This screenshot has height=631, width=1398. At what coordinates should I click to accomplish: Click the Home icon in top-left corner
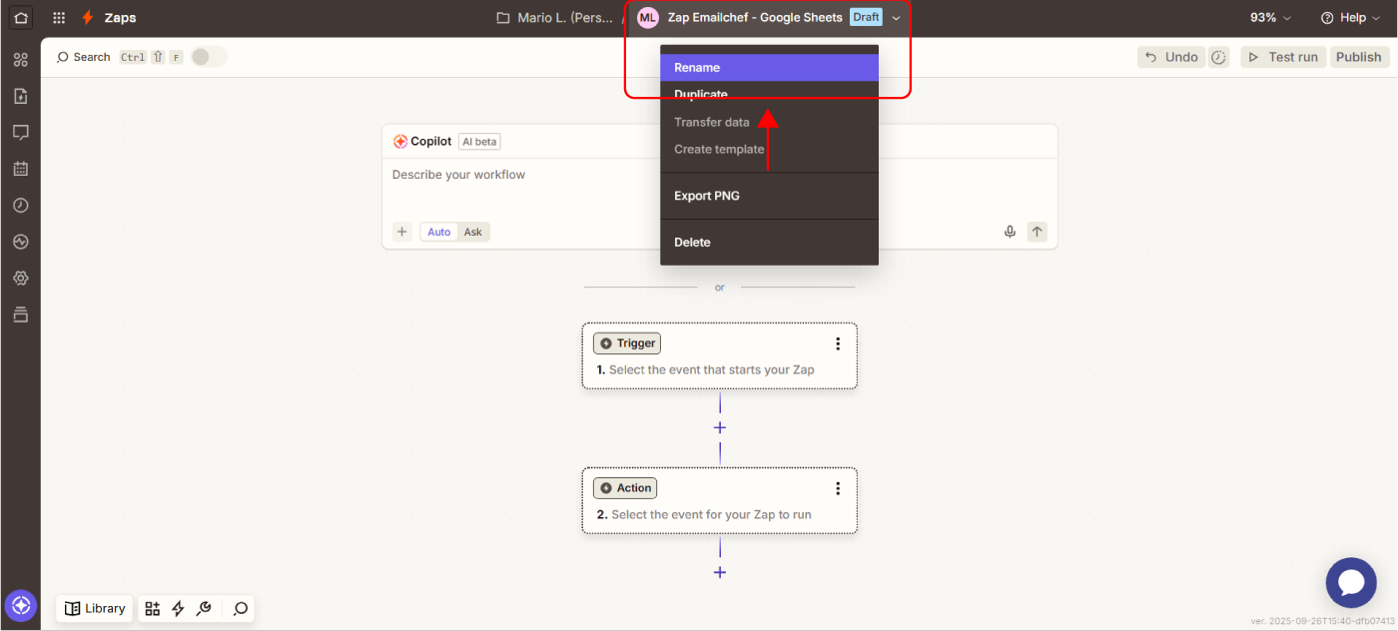point(21,18)
